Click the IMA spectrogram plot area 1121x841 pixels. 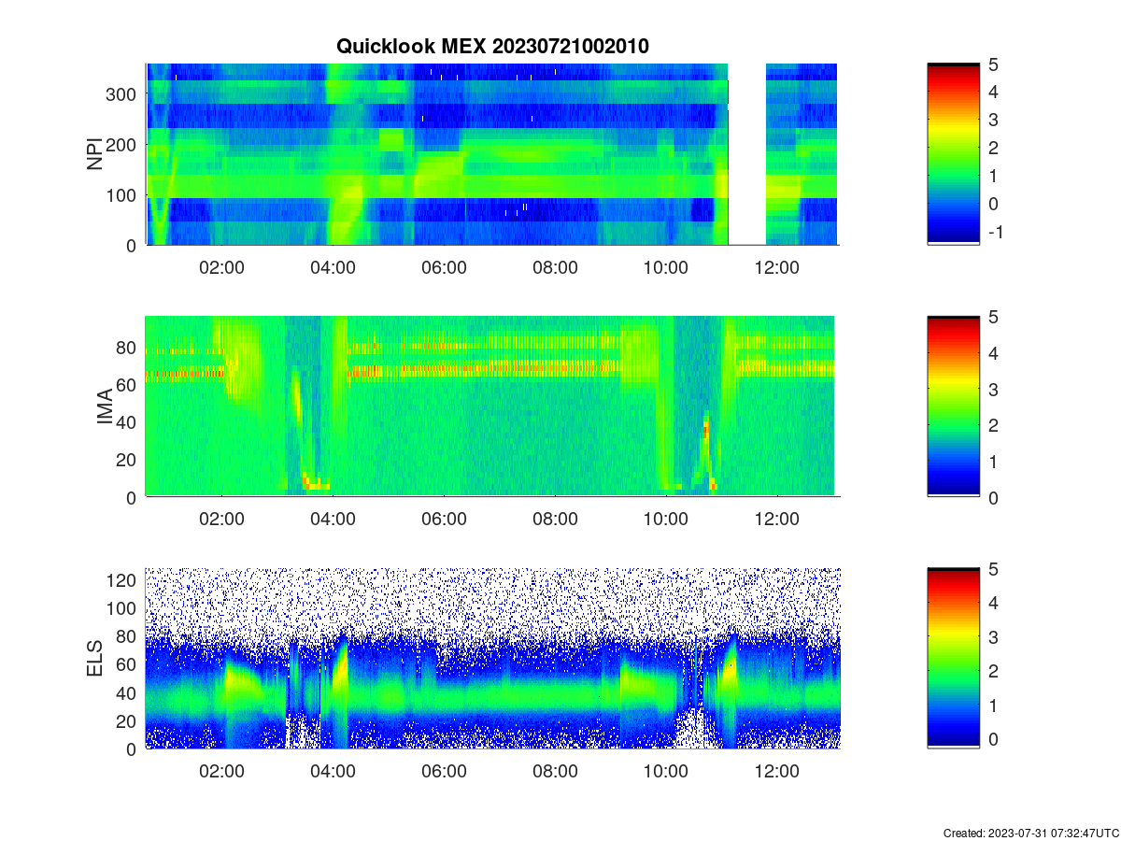pyautogui.click(x=491, y=406)
